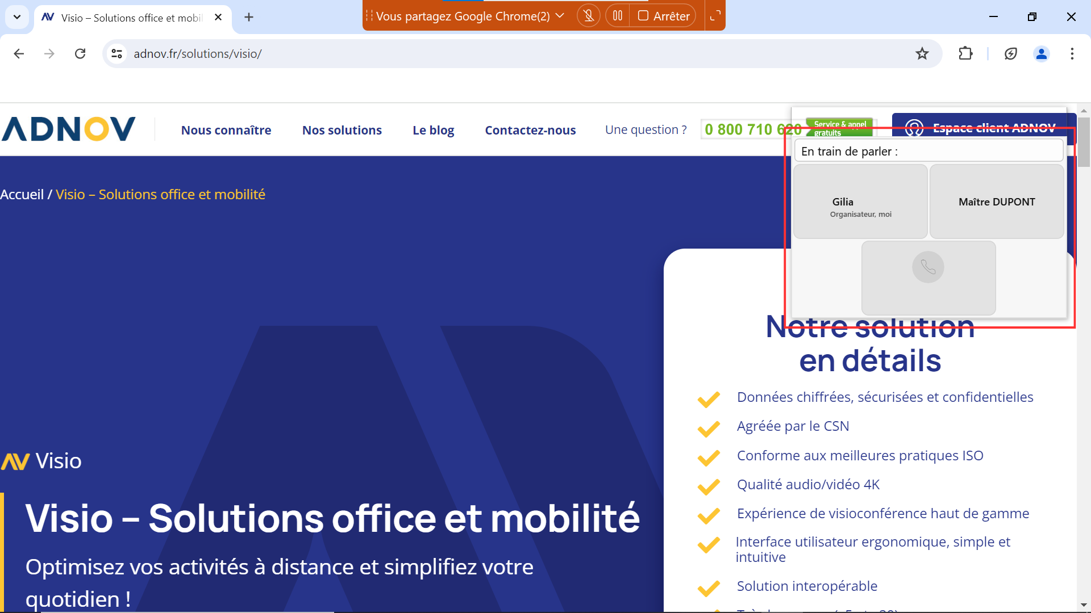
Task: Open the Nos solutions menu
Action: (342, 130)
